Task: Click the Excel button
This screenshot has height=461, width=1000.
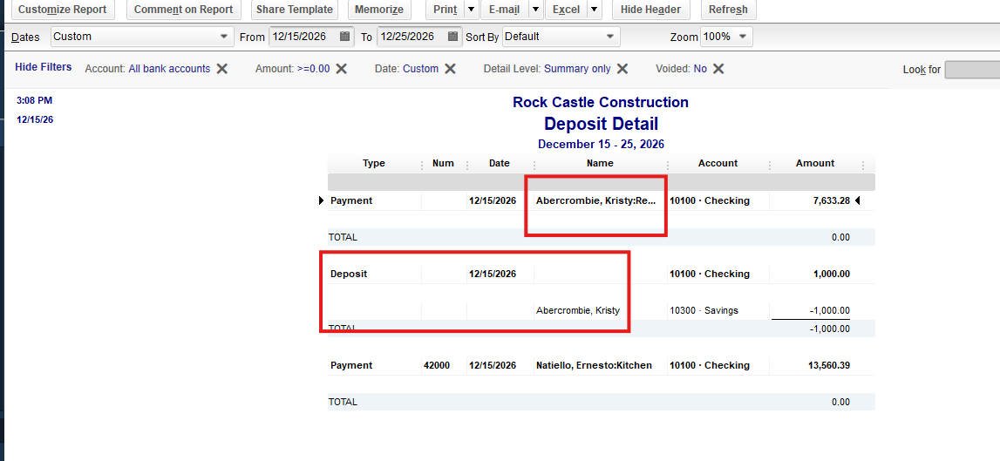Action: point(566,10)
